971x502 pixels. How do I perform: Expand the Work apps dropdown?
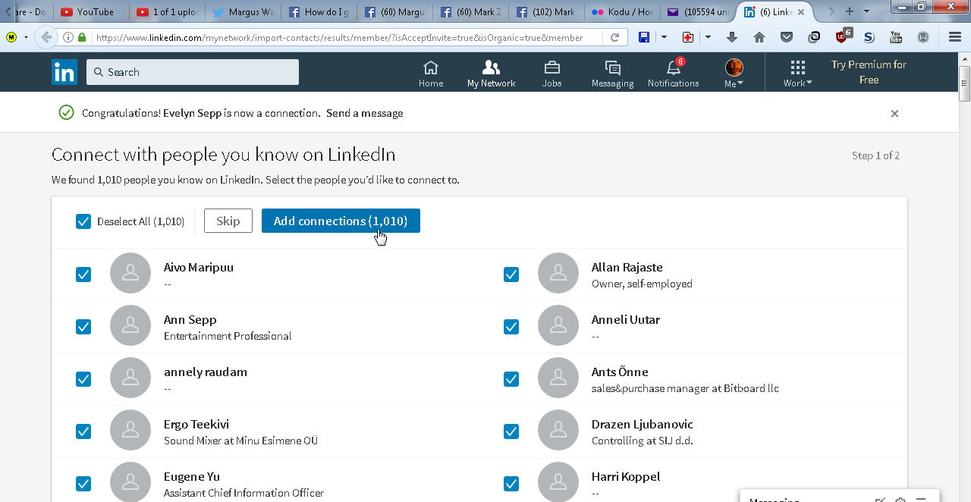coord(797,74)
